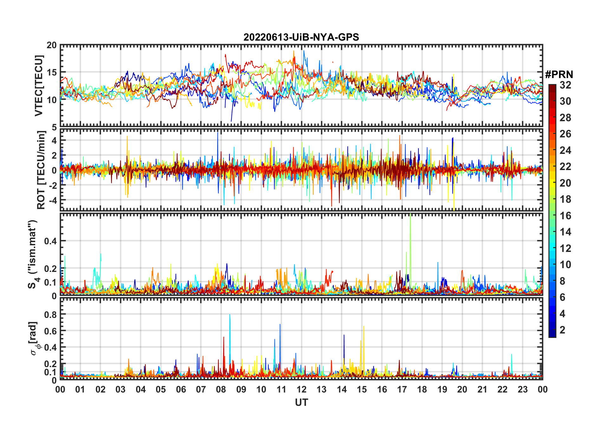Screen dimensions: 603x422
Task: Click the 0.8 tick label on sigma phi axis
Action: pyautogui.click(x=51, y=314)
